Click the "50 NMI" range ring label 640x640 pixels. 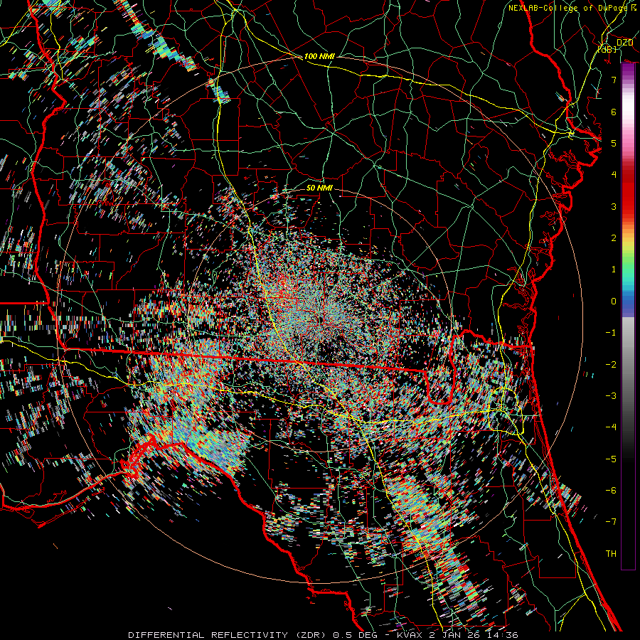click(x=319, y=188)
